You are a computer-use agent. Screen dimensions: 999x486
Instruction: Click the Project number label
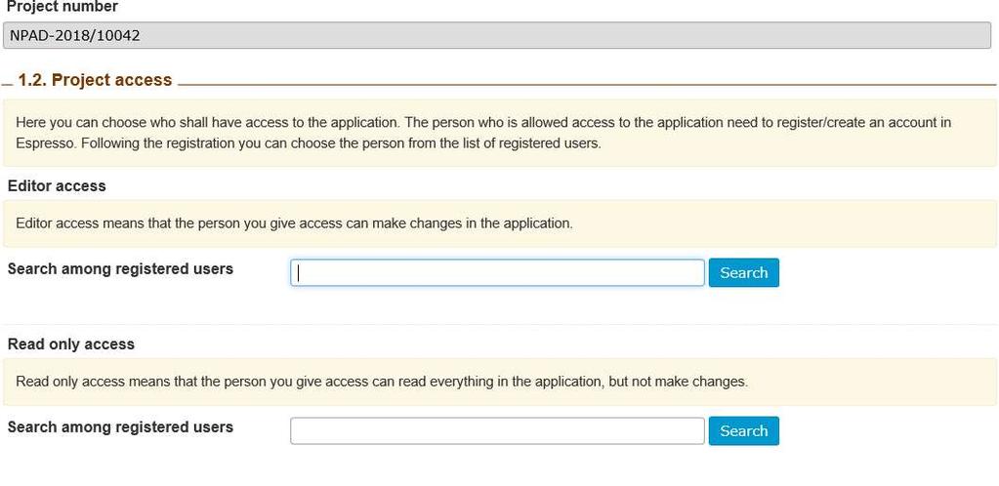click(62, 7)
